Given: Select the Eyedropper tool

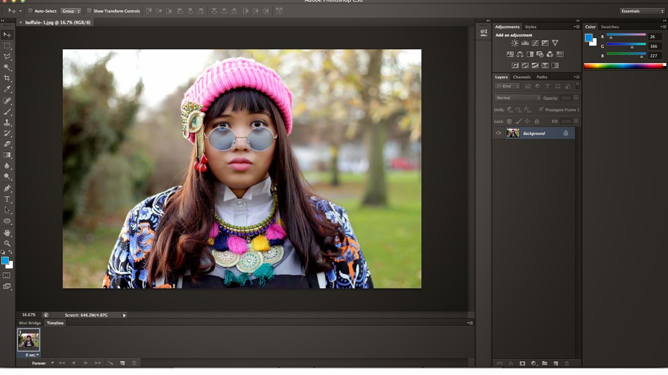Looking at the screenshot, I should pyautogui.click(x=7, y=89).
